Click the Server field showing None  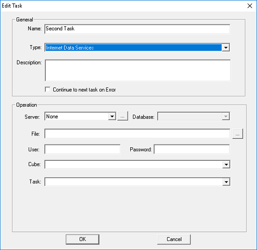point(77,117)
